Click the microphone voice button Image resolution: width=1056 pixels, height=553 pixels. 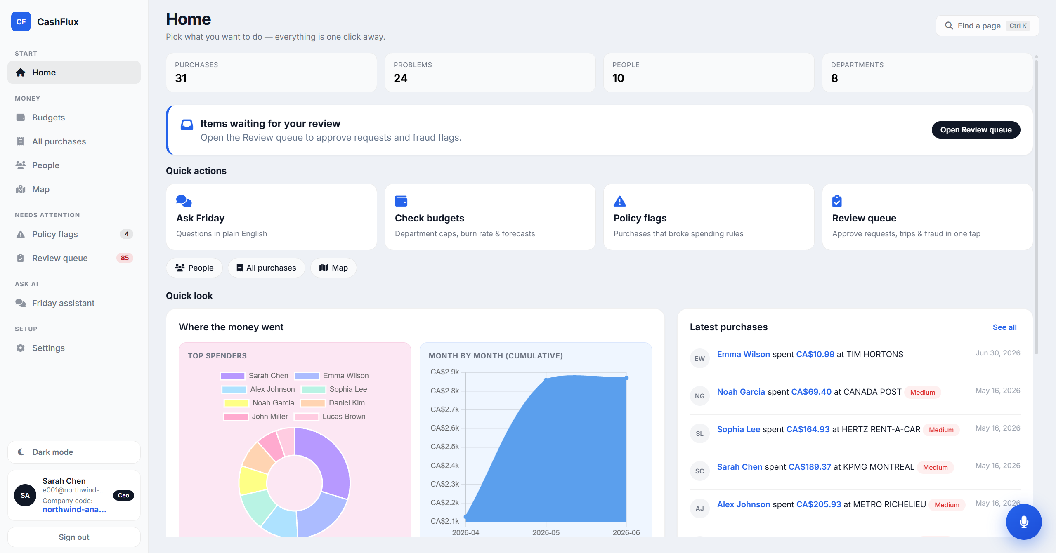coord(1024,522)
